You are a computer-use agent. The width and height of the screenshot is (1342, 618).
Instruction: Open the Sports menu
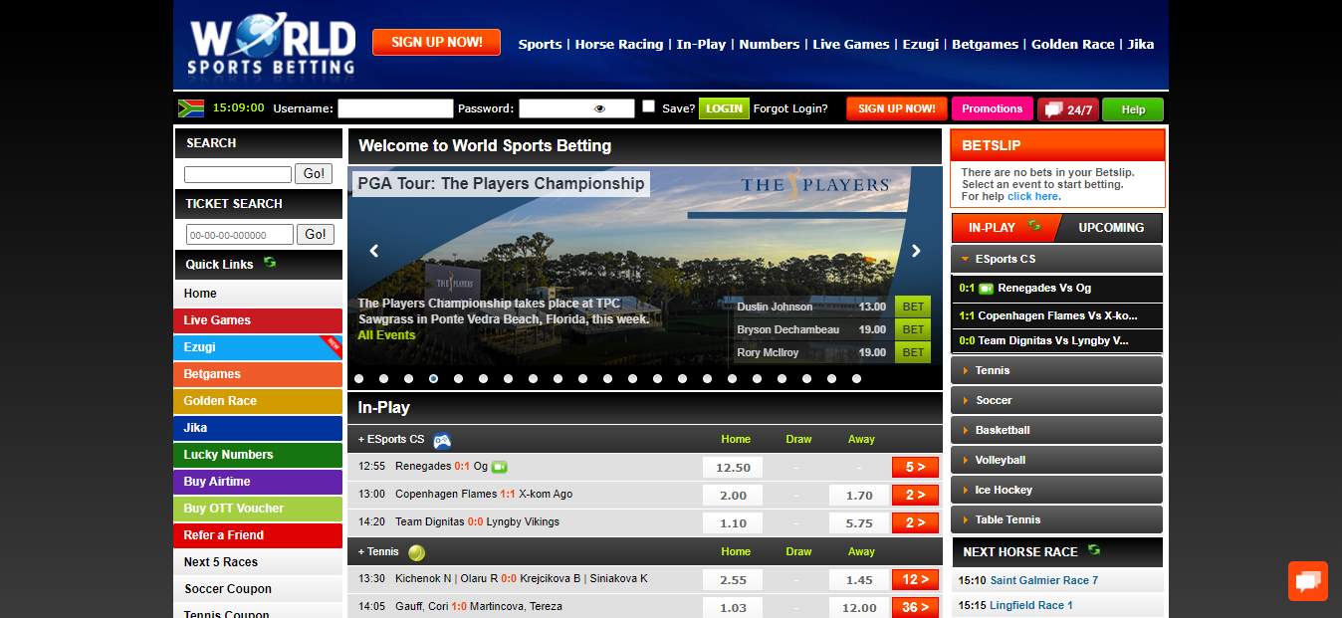pos(541,44)
